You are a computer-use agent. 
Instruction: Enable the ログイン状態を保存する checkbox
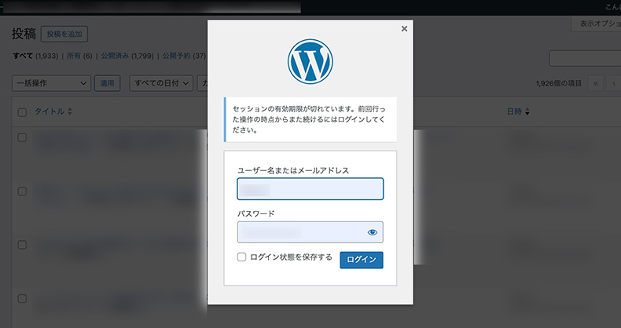[241, 257]
